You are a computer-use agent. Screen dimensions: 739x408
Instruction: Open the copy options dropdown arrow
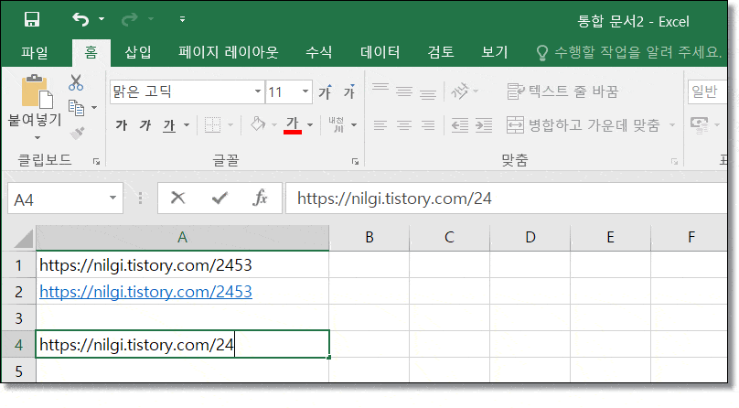click(94, 108)
